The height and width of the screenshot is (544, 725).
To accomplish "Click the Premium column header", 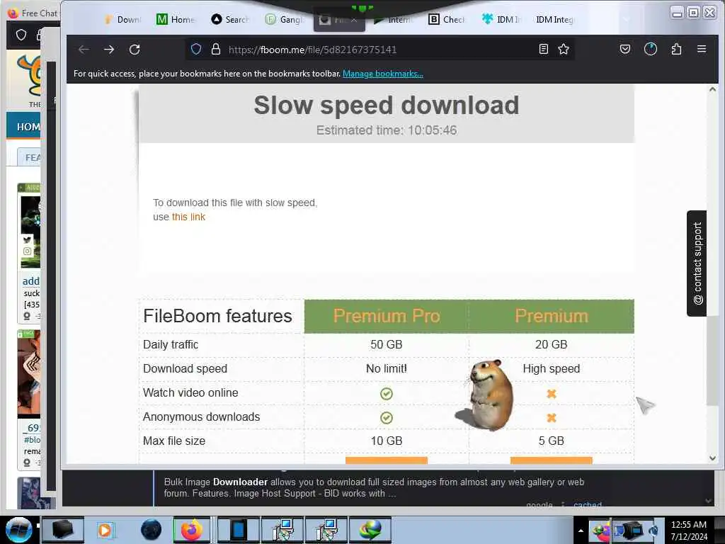I will click(x=551, y=316).
